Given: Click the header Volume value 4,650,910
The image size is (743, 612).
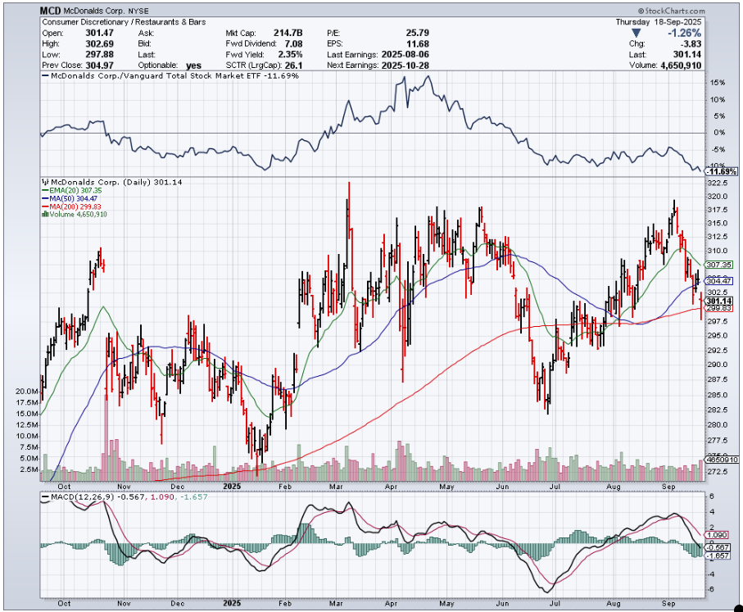Looking at the screenshot, I should pos(681,66).
